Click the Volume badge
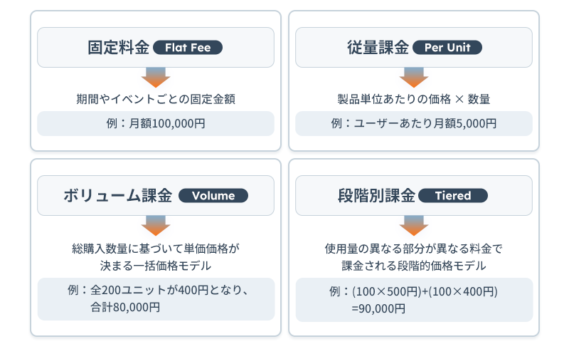The height and width of the screenshot is (349, 569). tap(213, 196)
